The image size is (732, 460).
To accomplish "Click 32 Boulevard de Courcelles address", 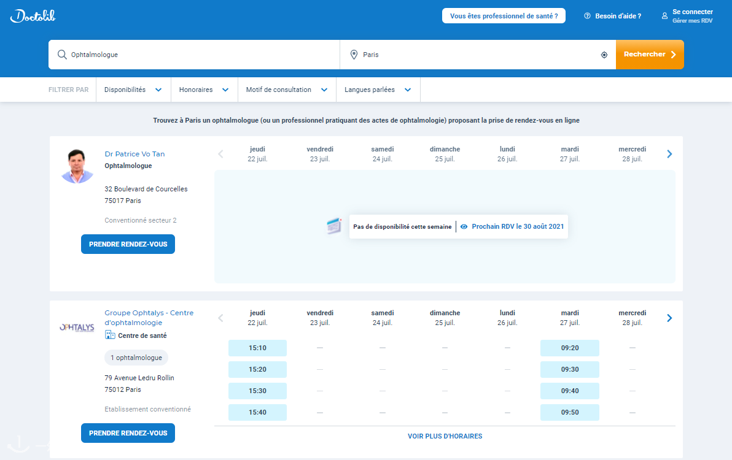I will pos(146,189).
